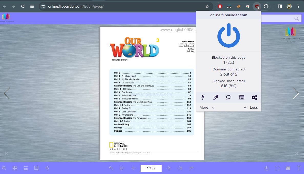Share the flipbook via share icon
This screenshot has height=174, width=304.
(266, 168)
